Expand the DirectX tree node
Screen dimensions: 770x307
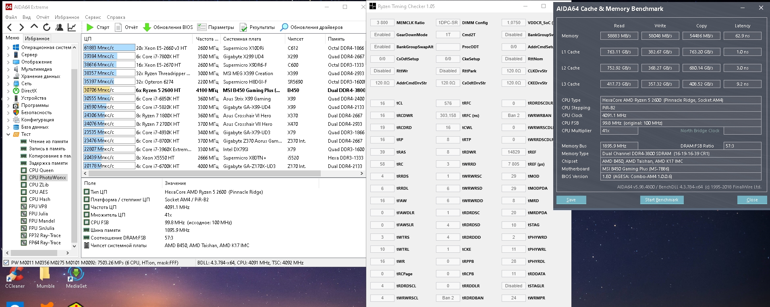click(8, 91)
